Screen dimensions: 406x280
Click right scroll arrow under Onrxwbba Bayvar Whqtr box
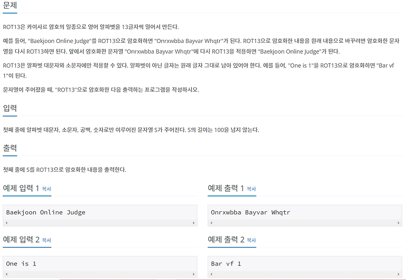coord(398,223)
